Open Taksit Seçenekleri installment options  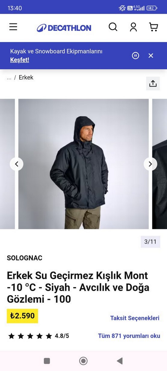point(135,318)
